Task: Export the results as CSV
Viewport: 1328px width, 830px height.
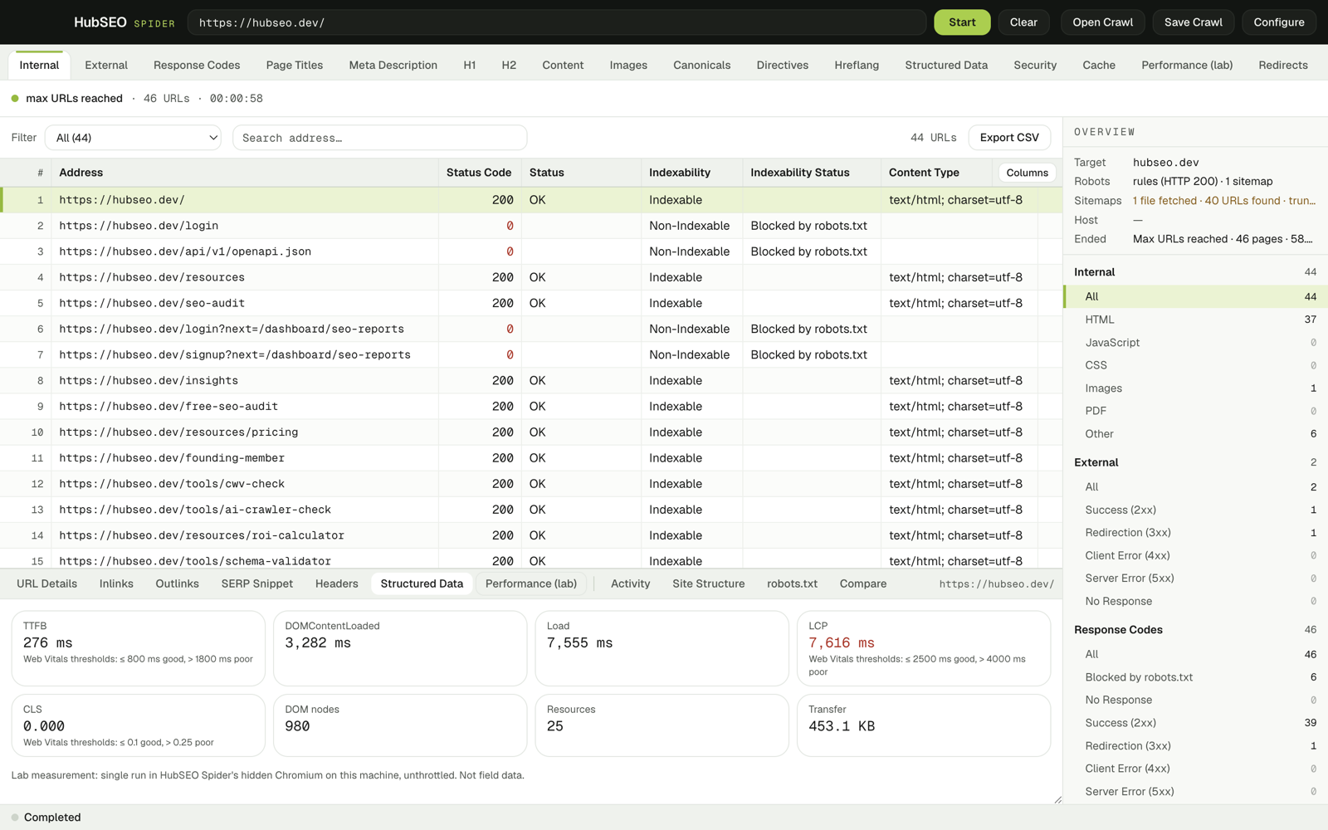Action: pos(1009,138)
